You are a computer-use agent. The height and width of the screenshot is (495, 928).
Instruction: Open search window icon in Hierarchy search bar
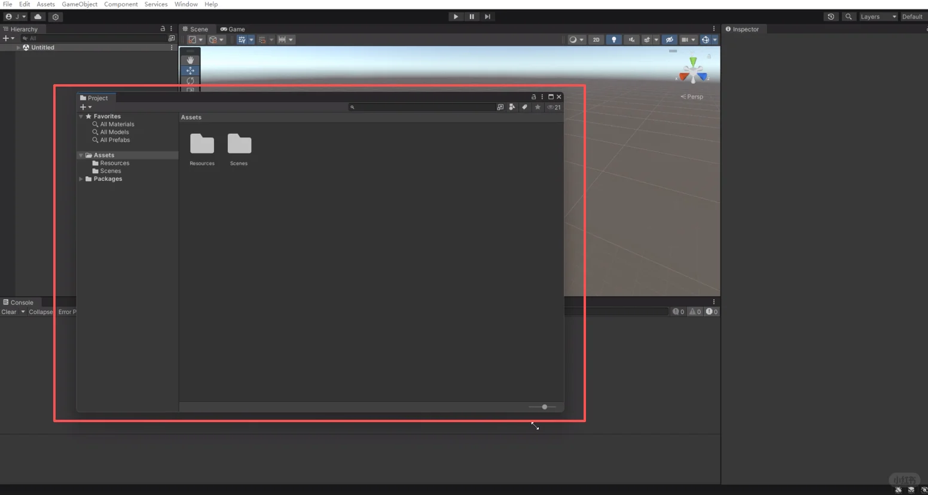click(172, 38)
